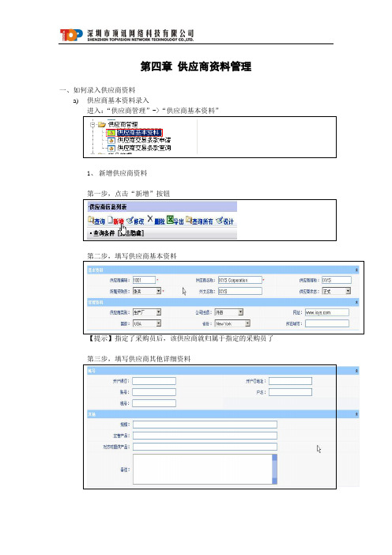This screenshot has width=392, height=555.
Task: Click the 删除 delete toolbar button
Action: (156, 221)
